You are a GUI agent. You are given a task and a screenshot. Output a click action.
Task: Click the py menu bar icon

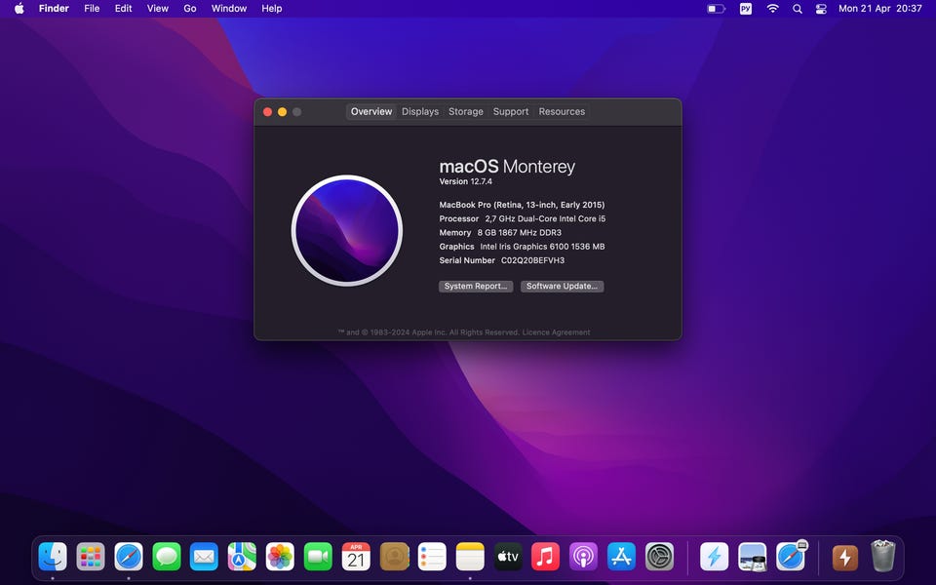click(x=746, y=9)
